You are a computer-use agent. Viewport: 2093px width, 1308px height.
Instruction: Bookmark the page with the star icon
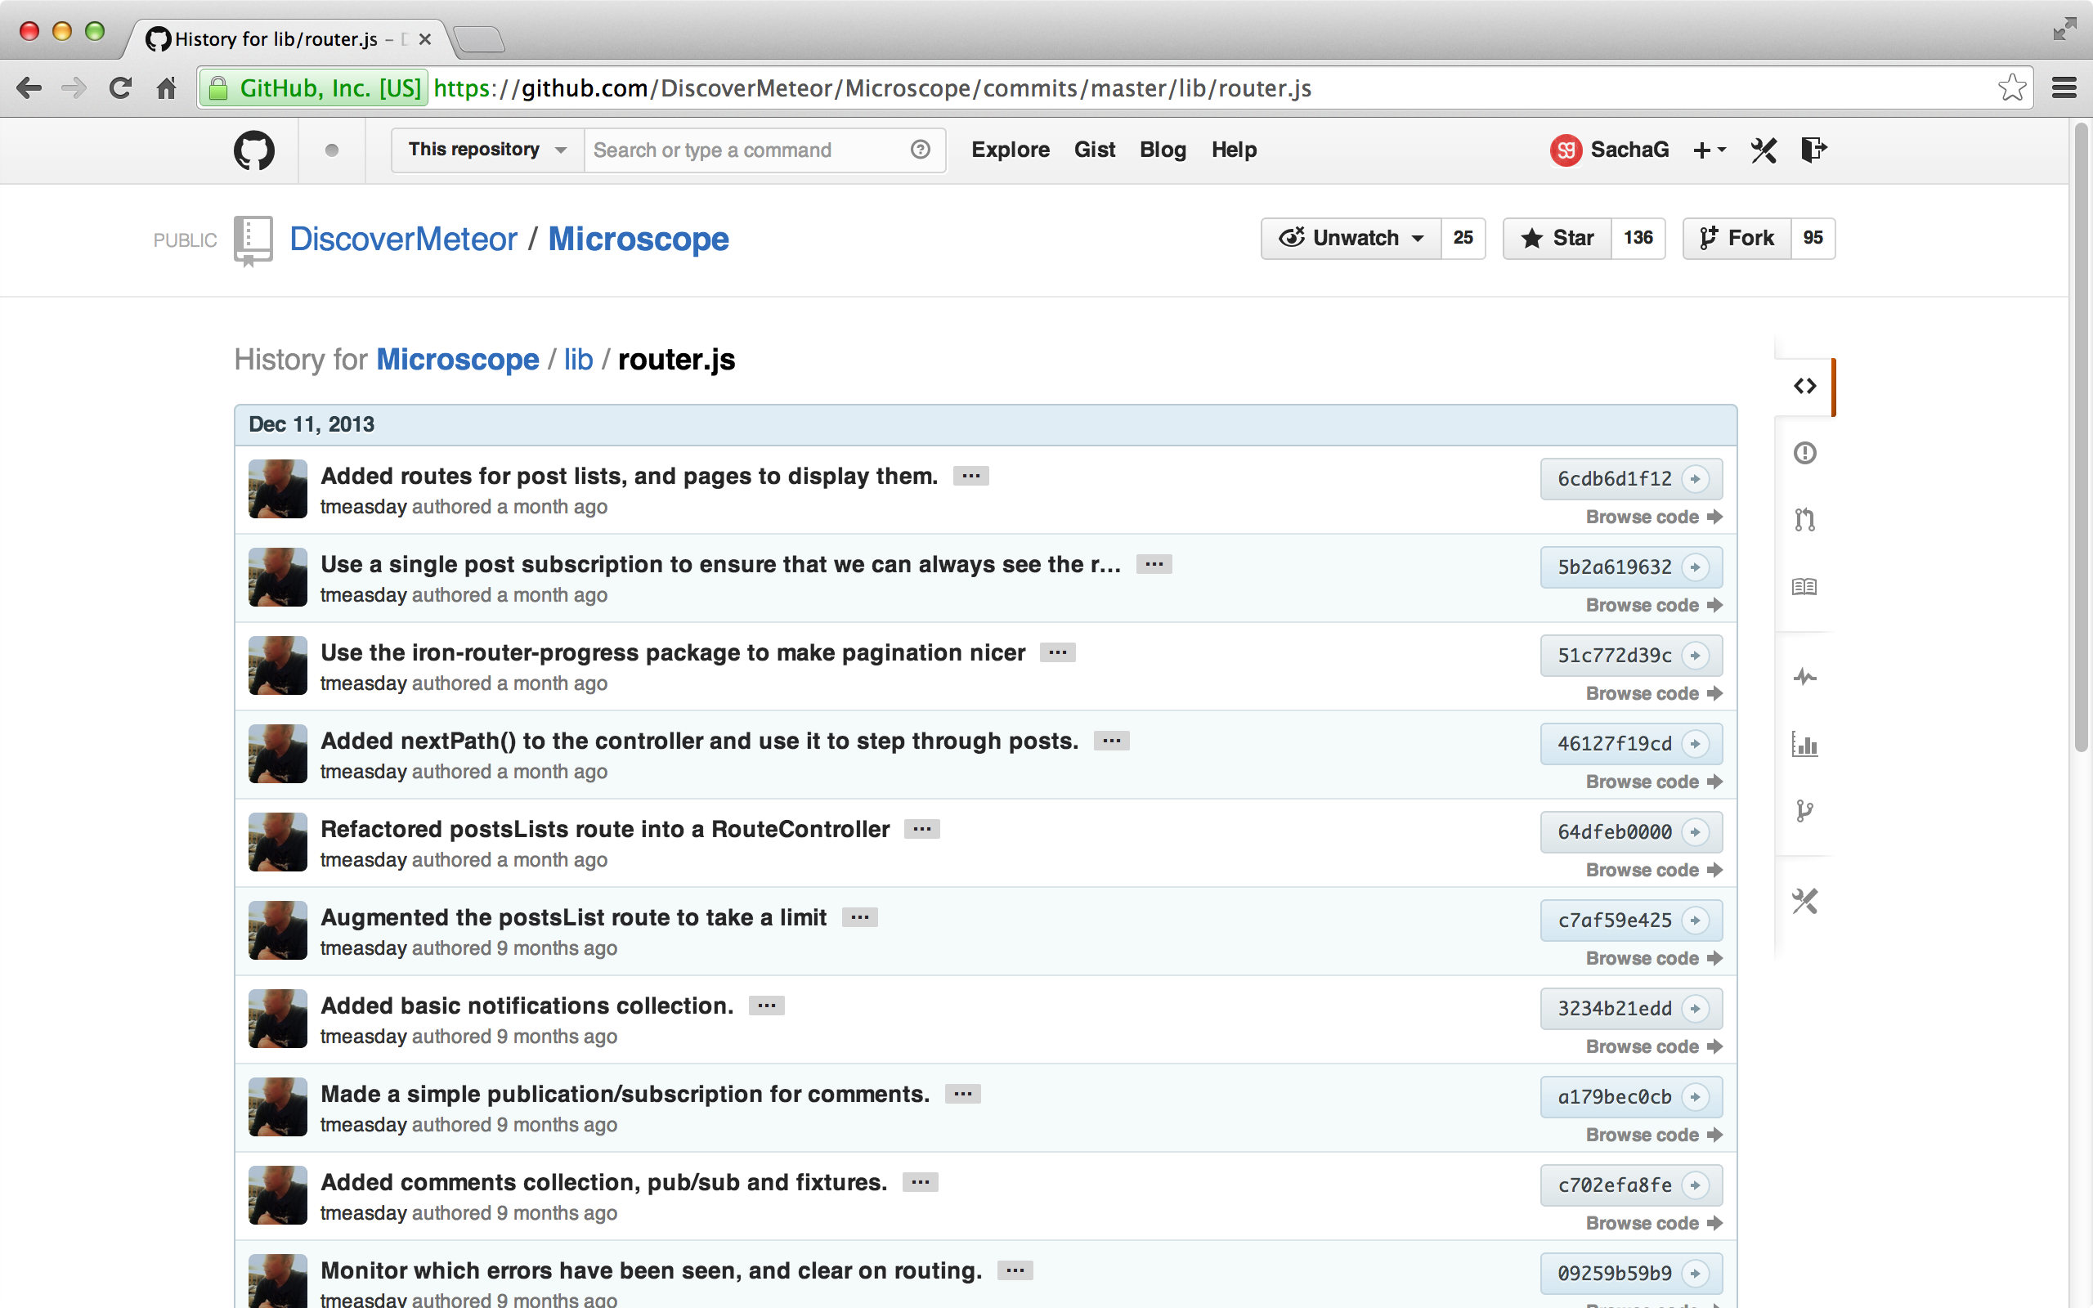2012,87
